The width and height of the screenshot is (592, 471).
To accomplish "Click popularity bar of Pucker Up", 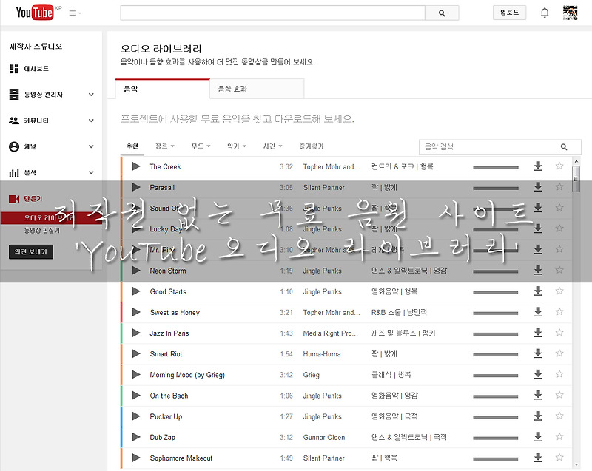I will (496, 417).
